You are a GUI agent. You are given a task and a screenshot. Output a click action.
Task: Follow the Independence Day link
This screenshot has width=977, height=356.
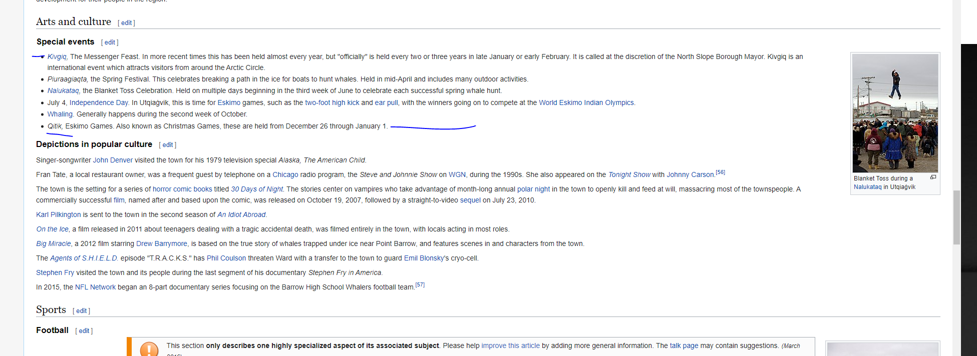pos(99,102)
